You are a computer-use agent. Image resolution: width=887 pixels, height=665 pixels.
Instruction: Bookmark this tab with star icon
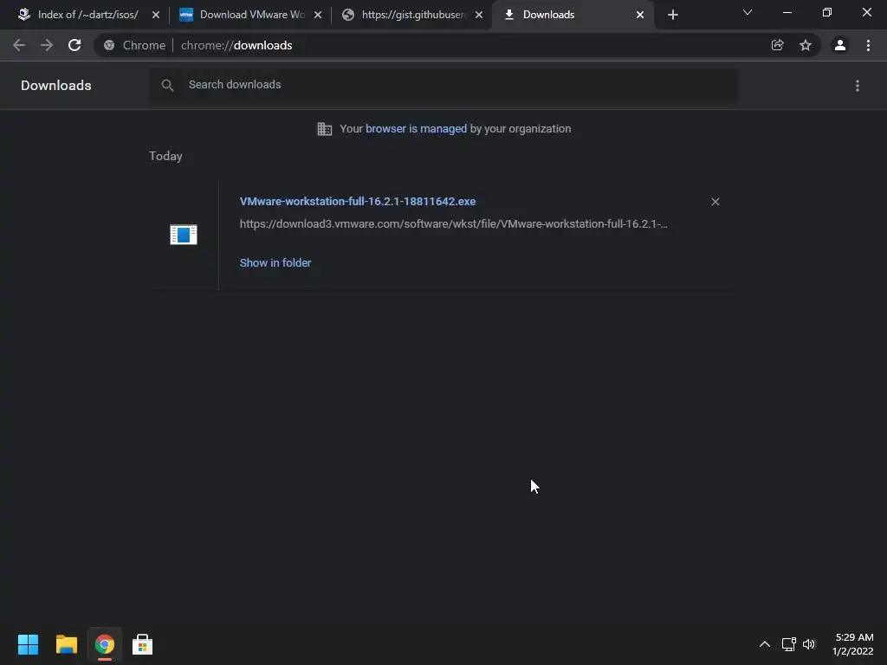coord(806,45)
